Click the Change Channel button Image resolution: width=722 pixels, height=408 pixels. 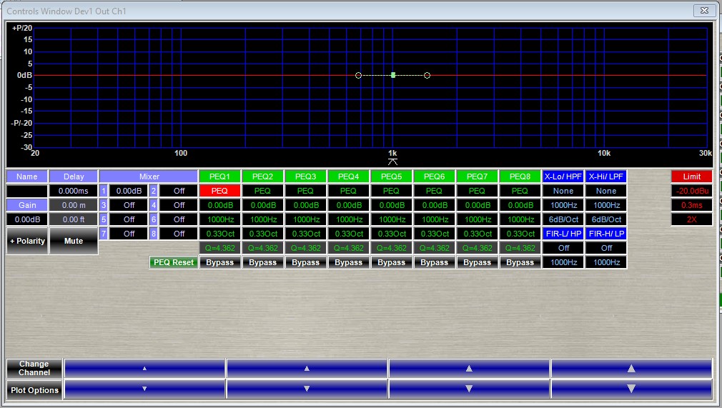pyautogui.click(x=34, y=369)
